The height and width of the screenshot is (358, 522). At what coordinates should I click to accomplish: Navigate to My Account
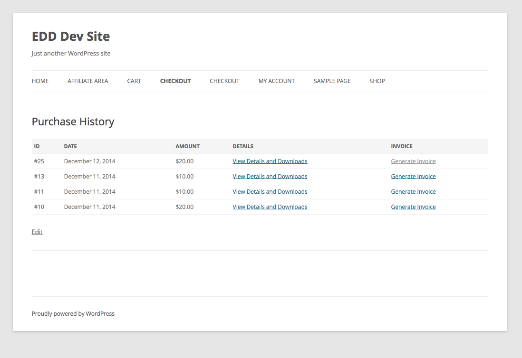(x=276, y=81)
